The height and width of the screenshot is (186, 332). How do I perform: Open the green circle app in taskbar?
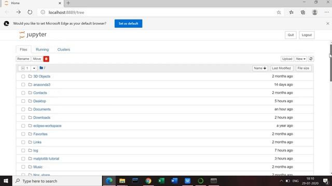tap(201, 181)
